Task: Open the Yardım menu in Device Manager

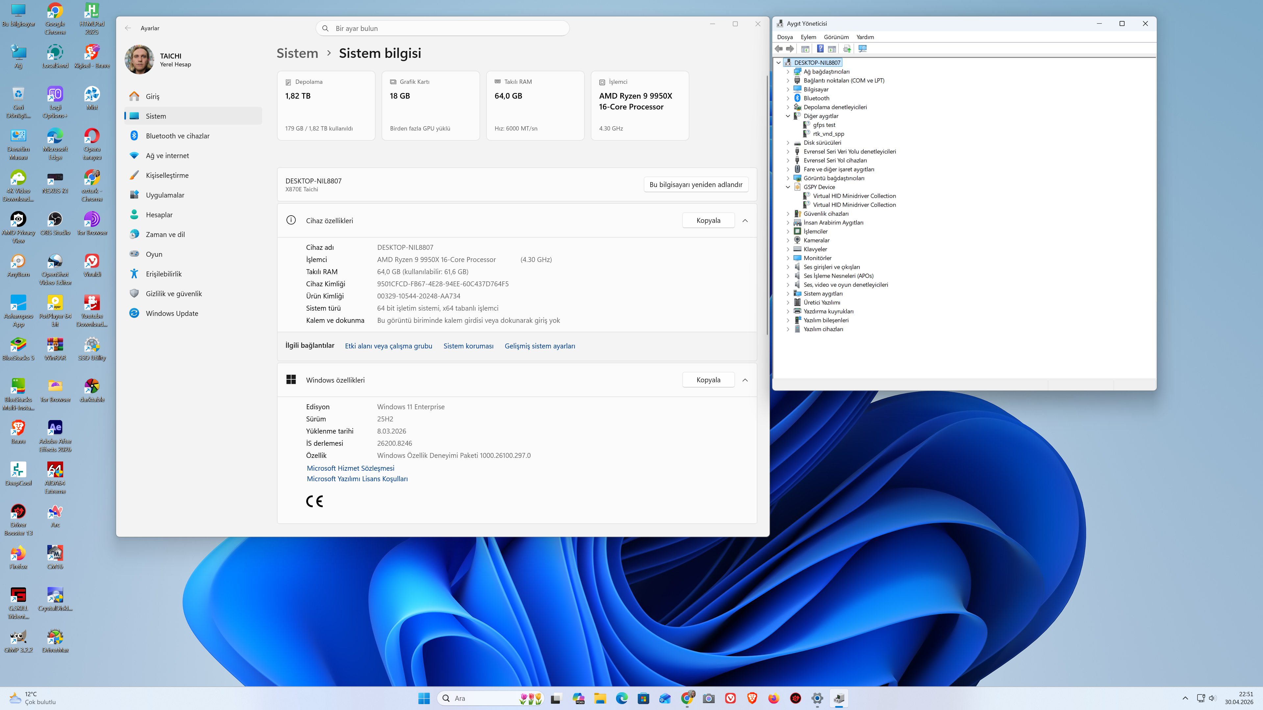Action: click(865, 37)
